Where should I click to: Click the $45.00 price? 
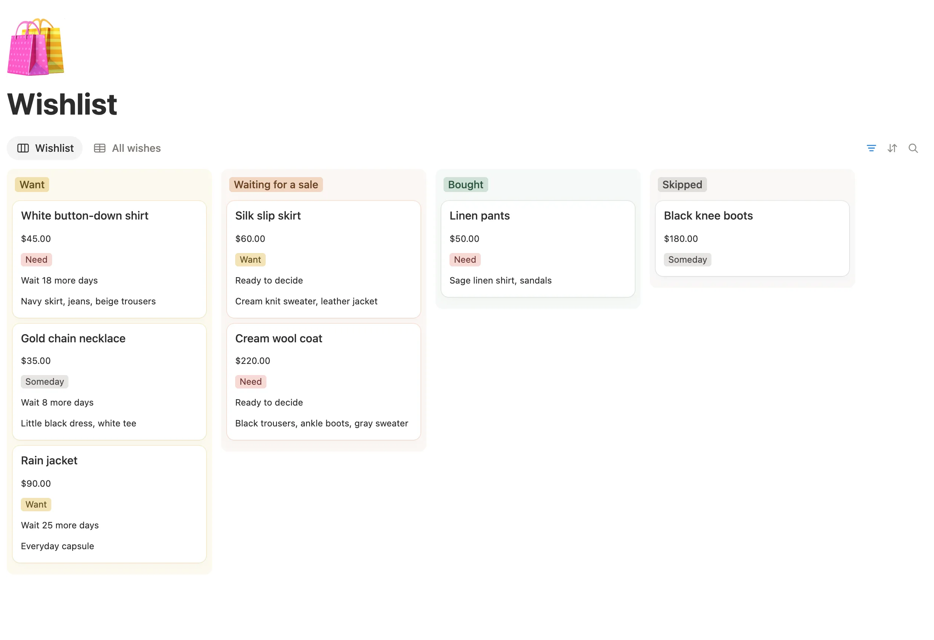36,239
